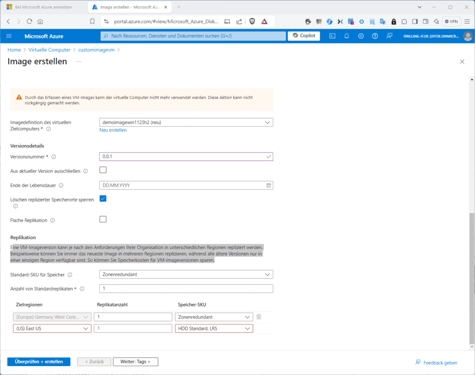Enable Flache Replikation checkbox
The height and width of the screenshot is (375, 475).
(x=103, y=219)
